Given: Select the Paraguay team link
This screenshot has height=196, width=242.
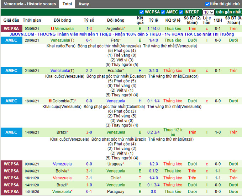Looking at the screenshot, I should click(116, 192).
